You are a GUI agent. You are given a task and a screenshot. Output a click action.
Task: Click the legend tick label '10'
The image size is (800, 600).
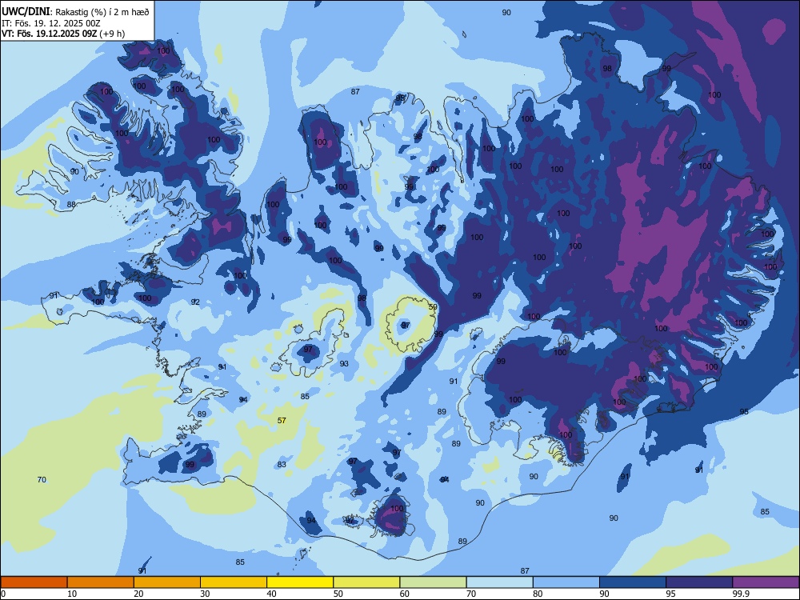point(72,594)
